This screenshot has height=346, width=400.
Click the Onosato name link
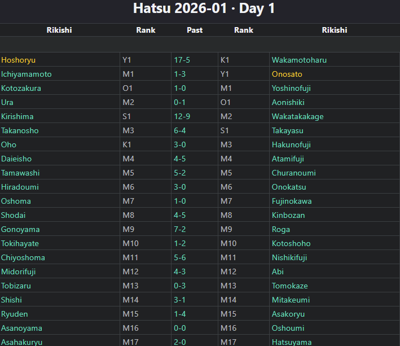click(x=287, y=74)
